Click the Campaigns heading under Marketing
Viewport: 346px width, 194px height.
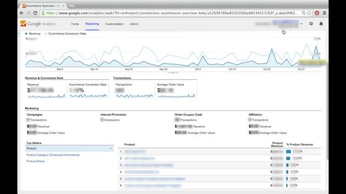pos(35,115)
